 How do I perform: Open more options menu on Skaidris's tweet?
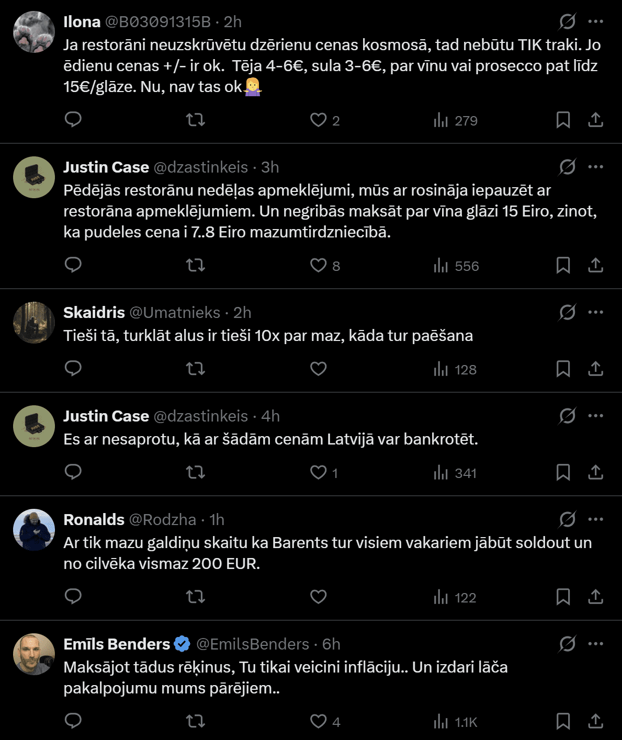(596, 312)
